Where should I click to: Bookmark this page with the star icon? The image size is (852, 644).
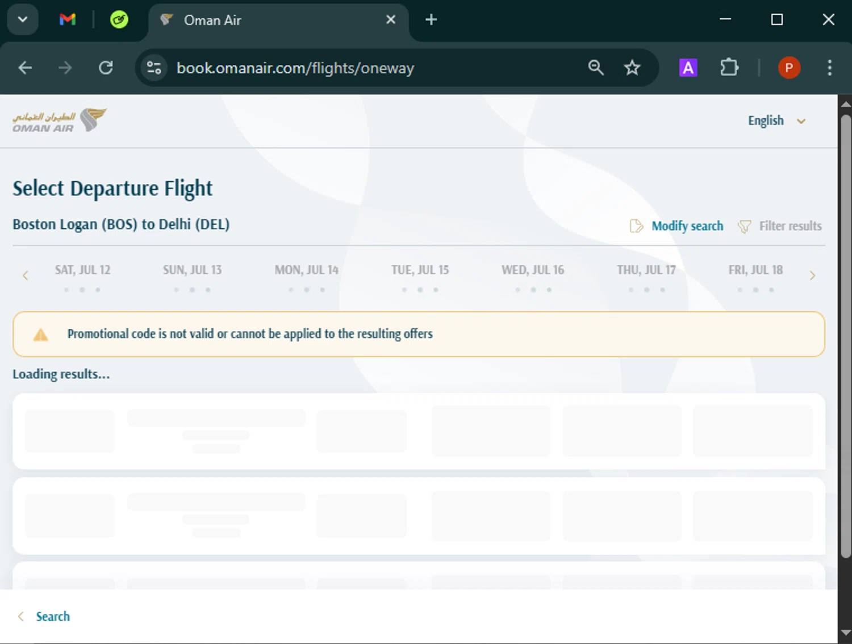point(632,68)
